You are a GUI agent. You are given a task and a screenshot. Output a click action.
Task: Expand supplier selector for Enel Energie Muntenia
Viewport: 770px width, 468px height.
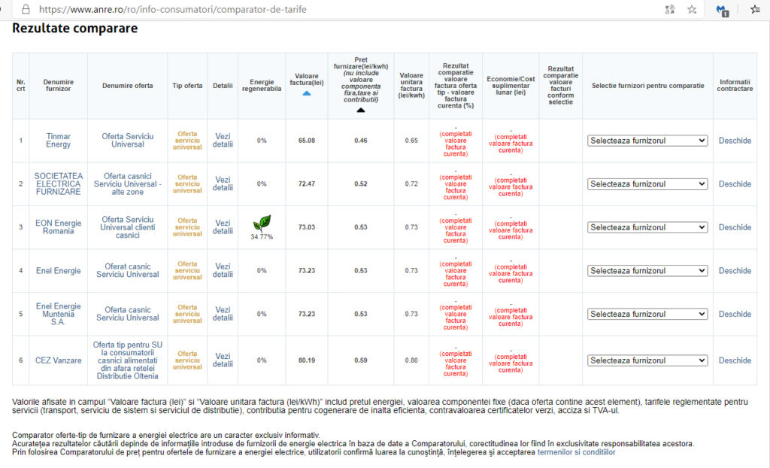coord(647,314)
